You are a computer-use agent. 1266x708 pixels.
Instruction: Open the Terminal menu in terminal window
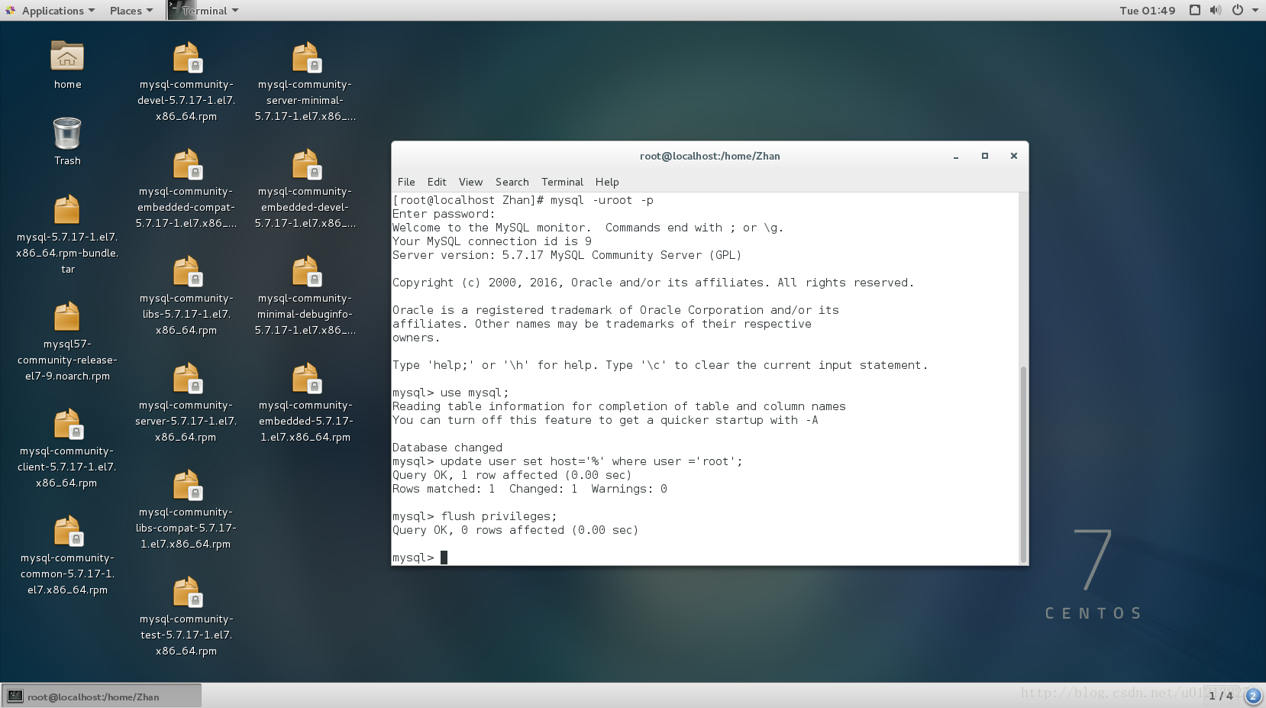[562, 182]
